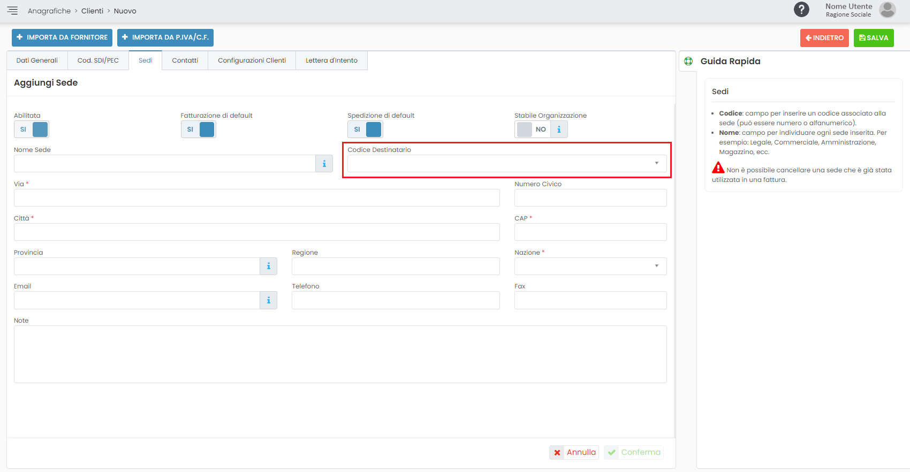Focus the CAP input field

tap(590, 232)
